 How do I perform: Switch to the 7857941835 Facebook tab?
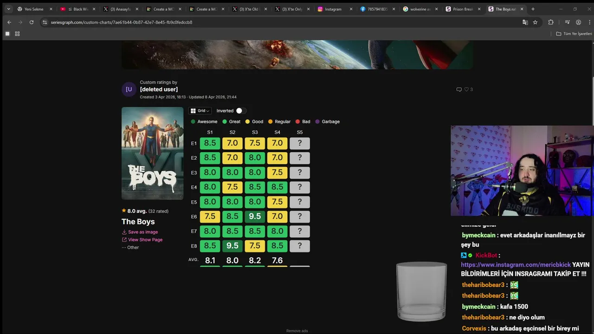pos(377,9)
